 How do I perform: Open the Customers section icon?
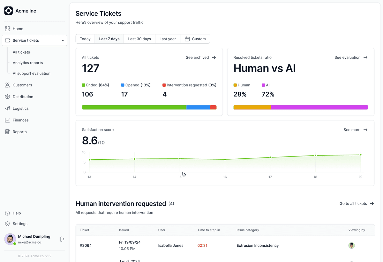7,85
